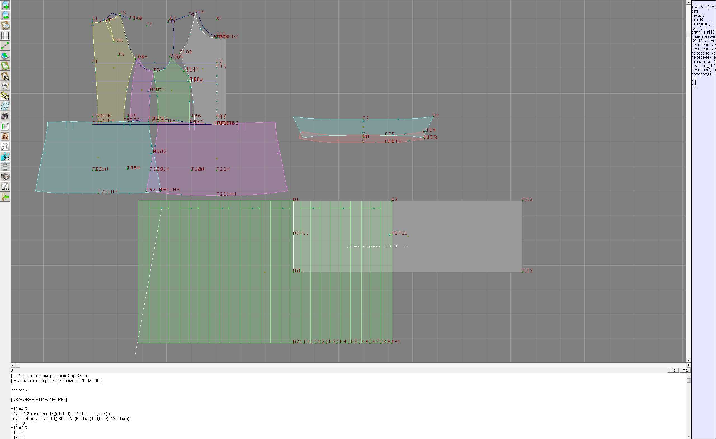Viewport: 716px width, 439px height.
Task: Open the woman portrait figure icon
Action: click(5, 136)
